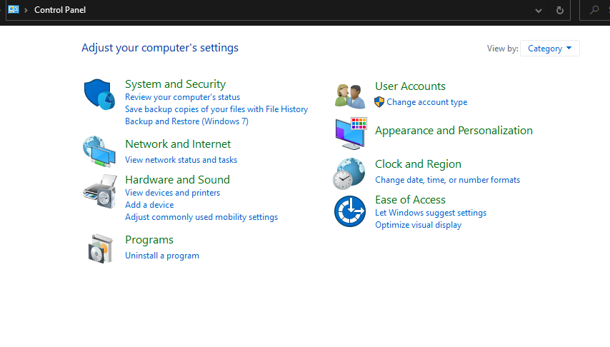Select Change date, time, or number formats
The width and height of the screenshot is (610, 347).
click(x=447, y=180)
